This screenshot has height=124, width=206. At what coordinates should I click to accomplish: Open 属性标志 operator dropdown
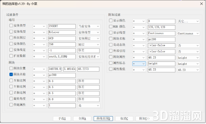pyautogui.click(x=139, y=64)
